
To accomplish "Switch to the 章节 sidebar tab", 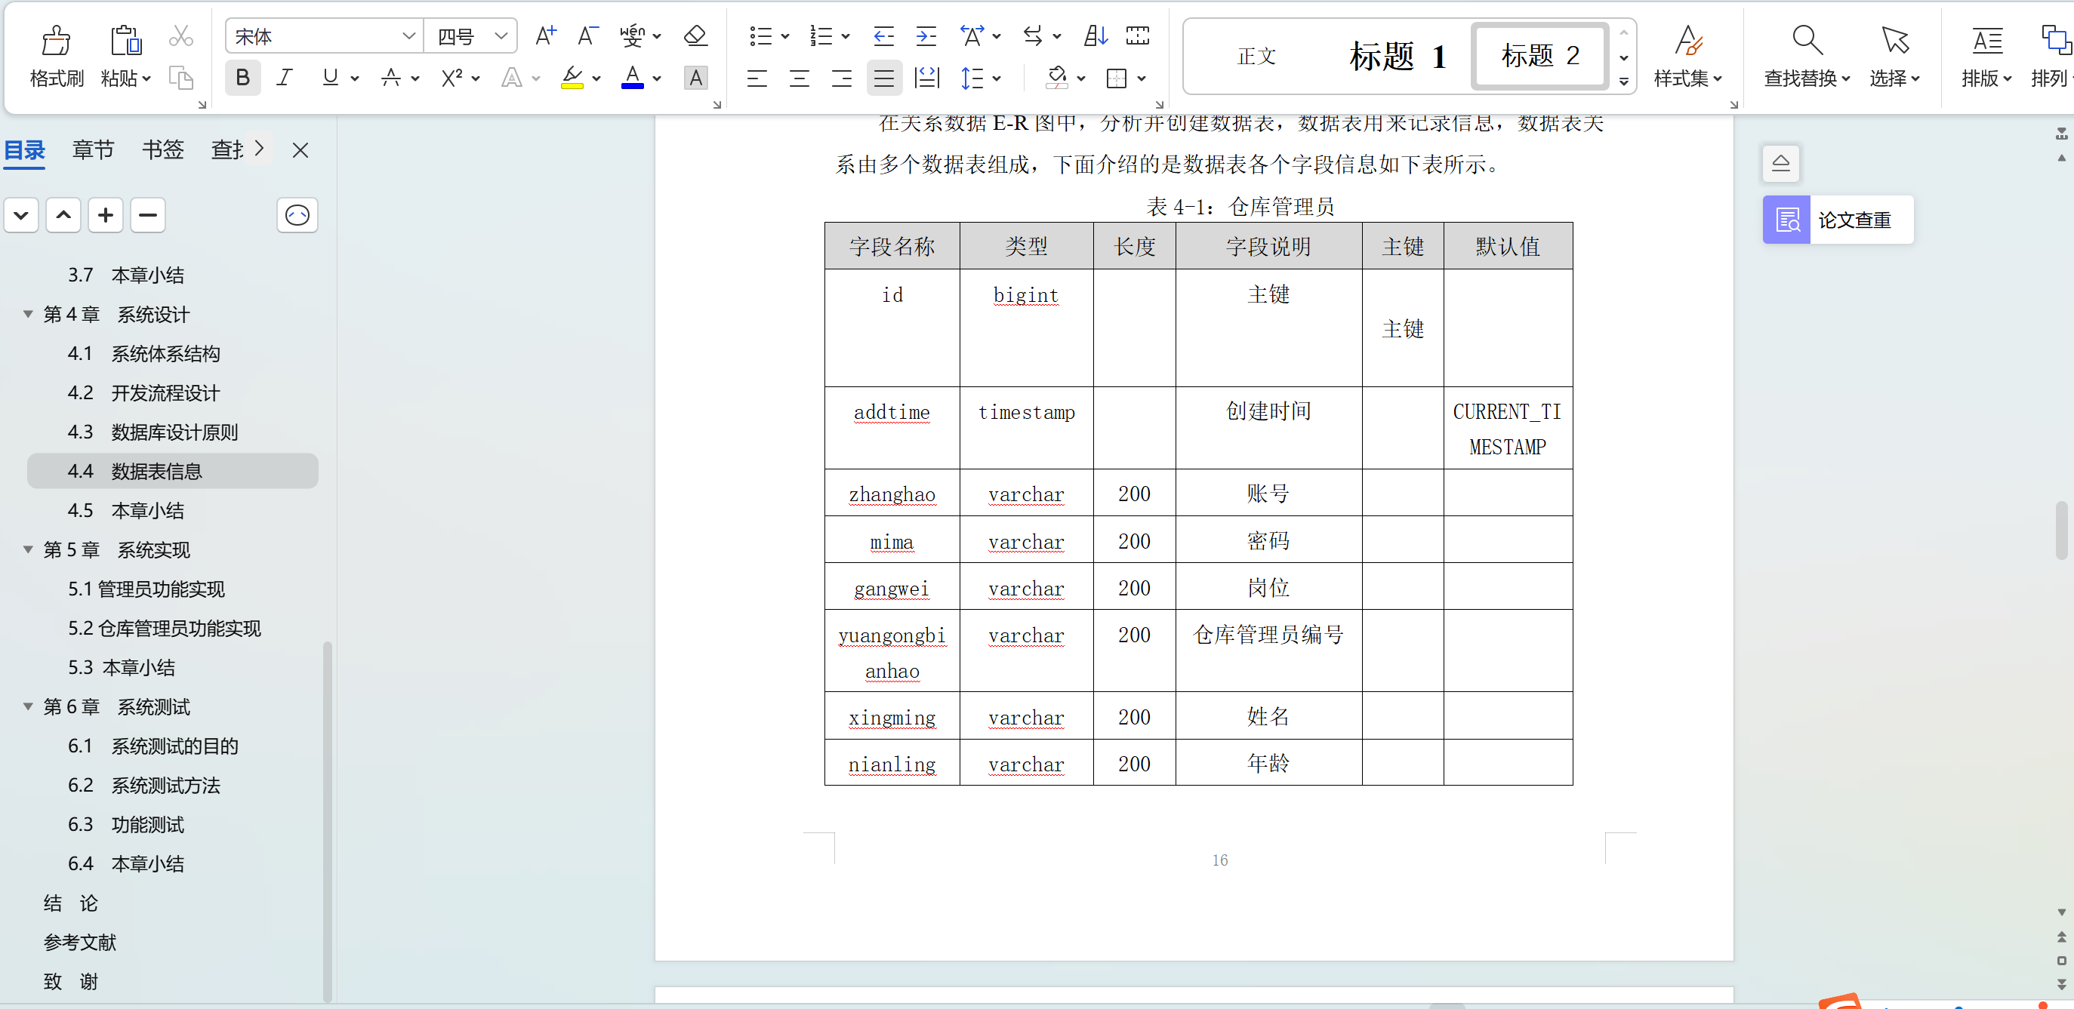I will click(x=93, y=149).
